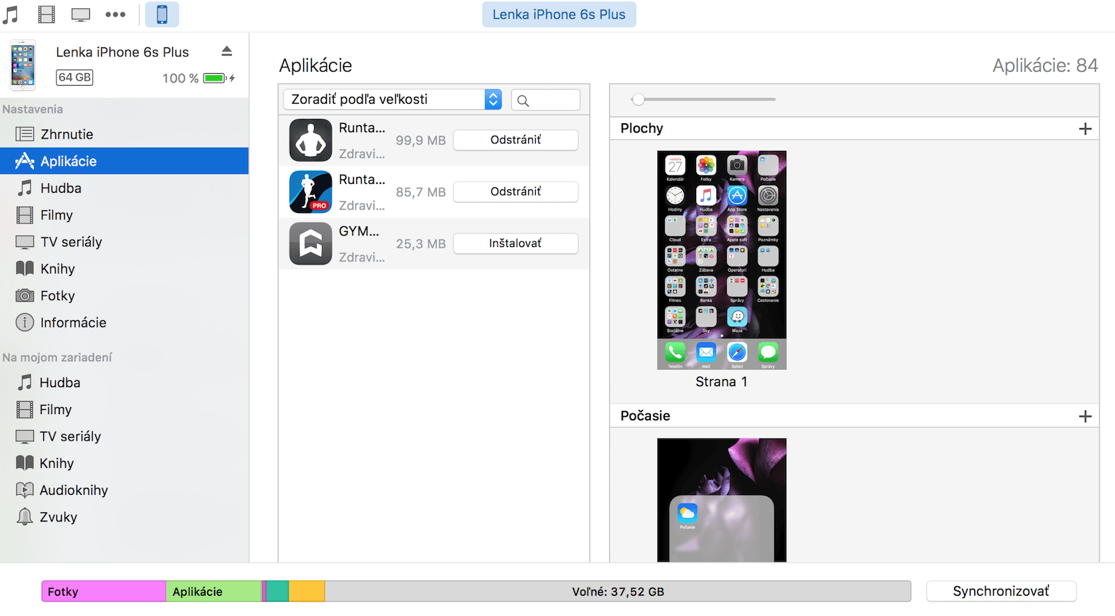This screenshot has height=616, width=1115.
Task: Open TV seriály under Na mojom zariadení
Action: (124, 436)
